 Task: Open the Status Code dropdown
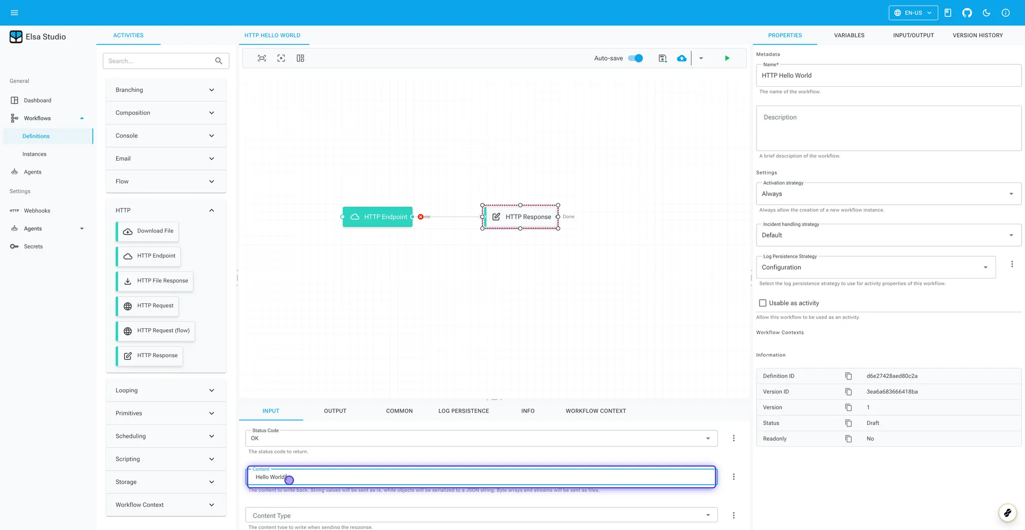pos(481,438)
